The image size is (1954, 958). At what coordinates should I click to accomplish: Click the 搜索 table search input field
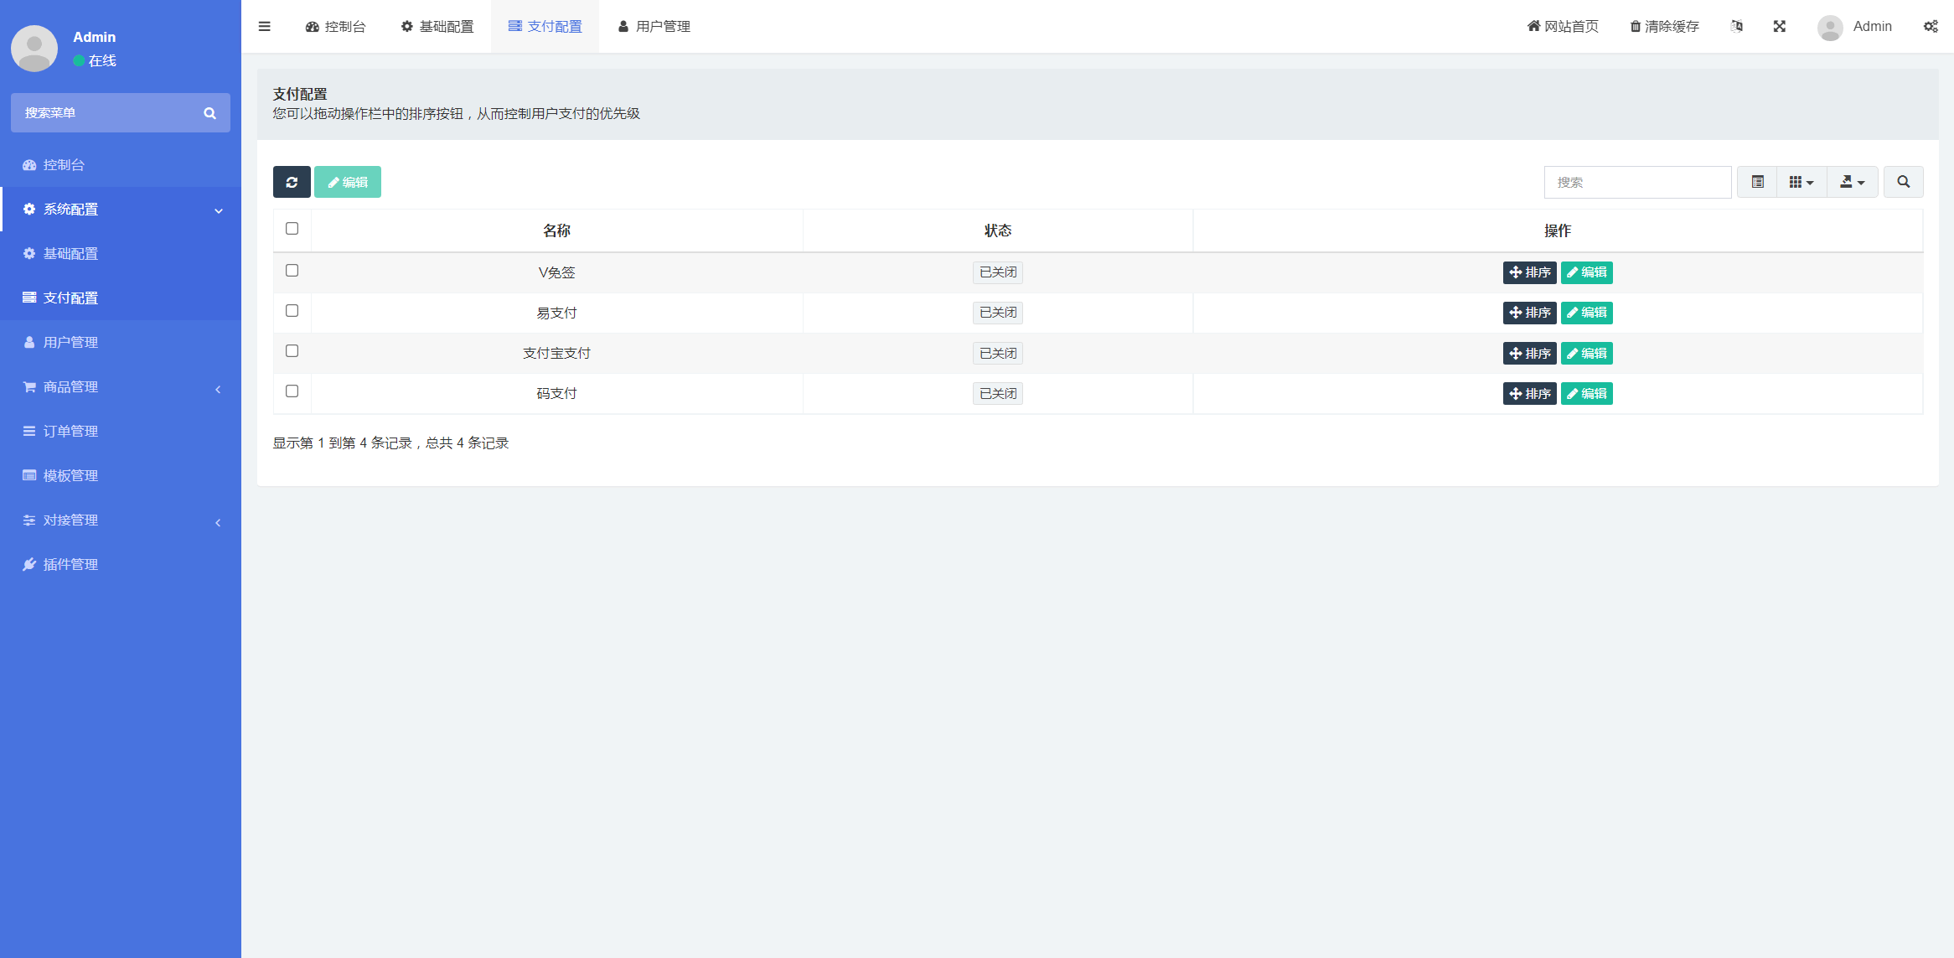pos(1637,182)
